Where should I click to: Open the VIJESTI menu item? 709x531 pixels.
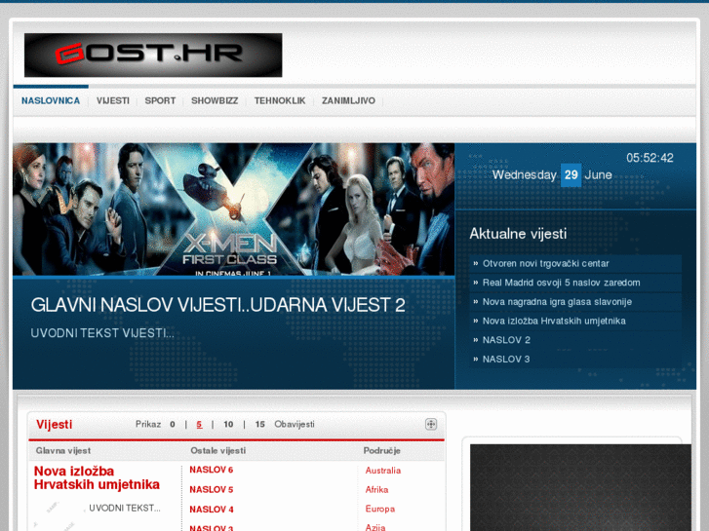(x=112, y=100)
